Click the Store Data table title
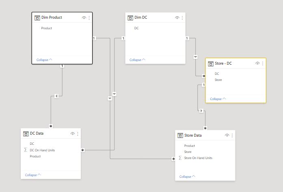 [x=193, y=135]
